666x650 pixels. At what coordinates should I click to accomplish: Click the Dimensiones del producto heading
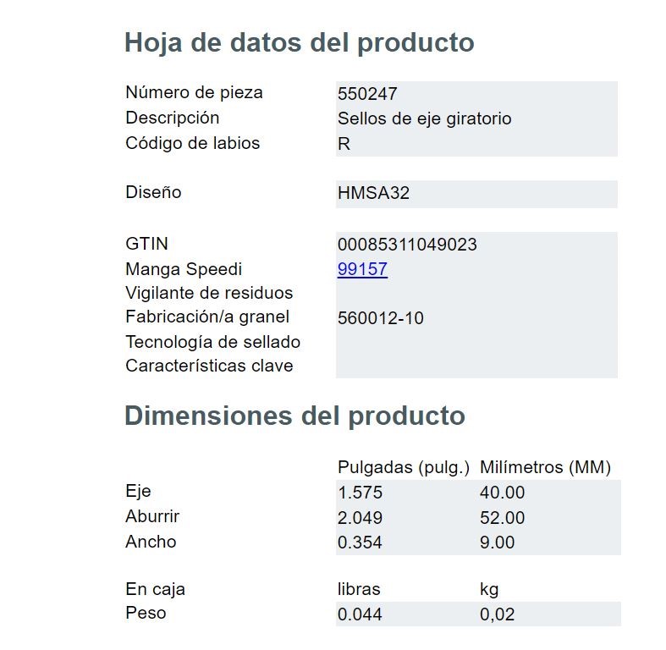click(x=294, y=415)
